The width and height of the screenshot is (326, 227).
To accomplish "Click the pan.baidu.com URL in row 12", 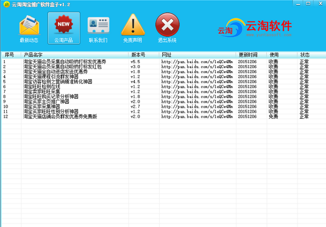I will click(x=197, y=116).
